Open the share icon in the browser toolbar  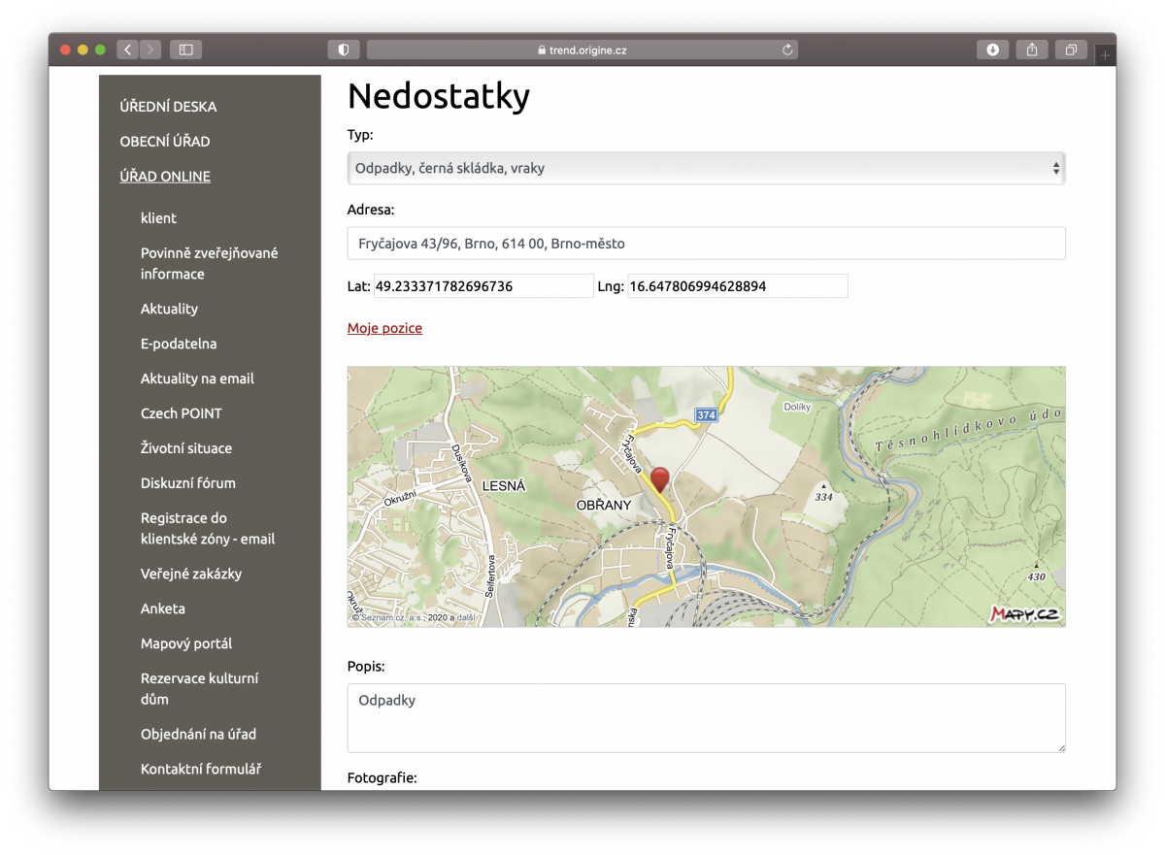click(1031, 49)
